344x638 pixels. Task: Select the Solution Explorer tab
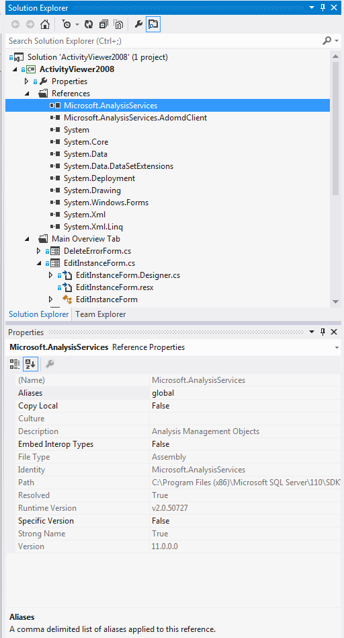pyautogui.click(x=38, y=314)
